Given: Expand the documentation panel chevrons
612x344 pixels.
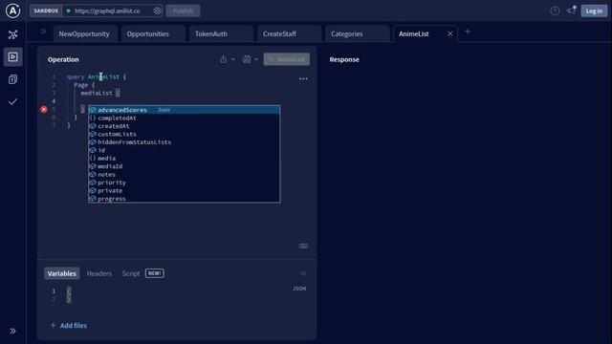Looking at the screenshot, I should (43, 32).
